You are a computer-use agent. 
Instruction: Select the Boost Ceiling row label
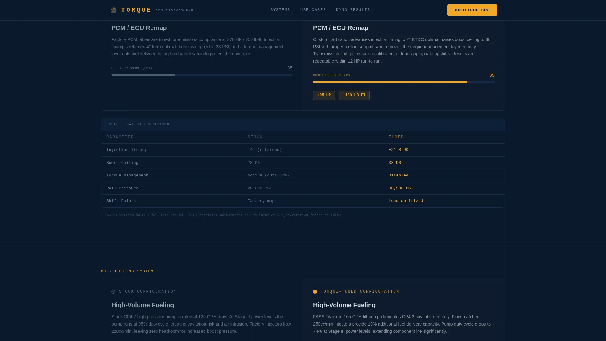click(122, 163)
